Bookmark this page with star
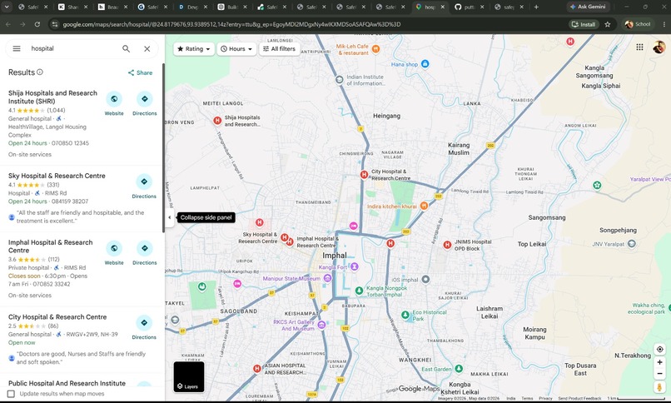 [x=607, y=24]
